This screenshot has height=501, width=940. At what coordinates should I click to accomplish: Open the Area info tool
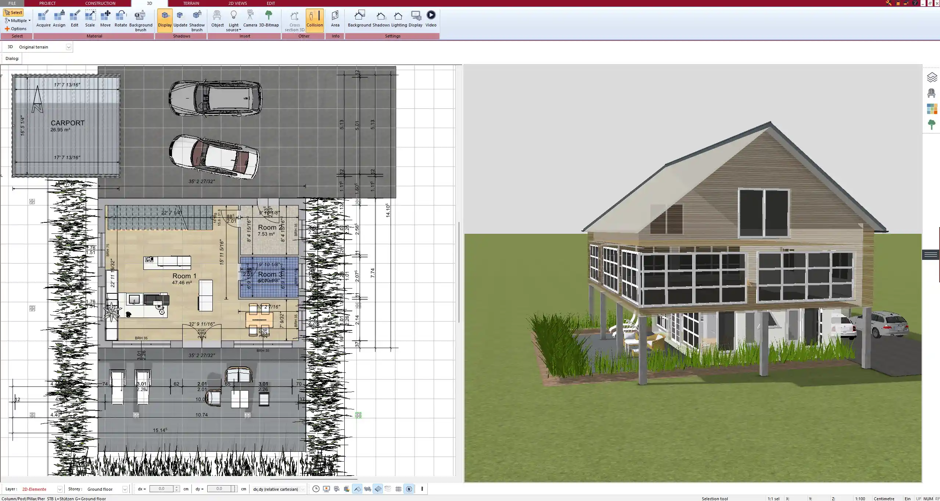point(335,19)
